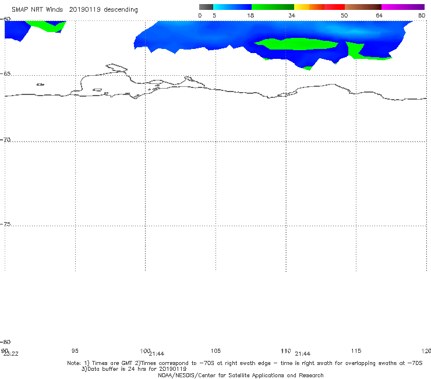Click the color bar label "64"
The image size is (431, 379).
(379, 15)
